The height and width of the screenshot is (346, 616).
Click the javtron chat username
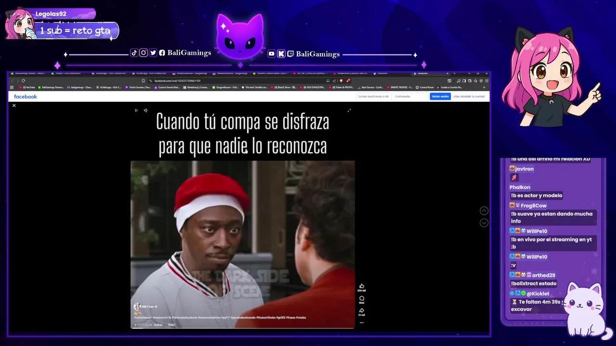tap(524, 169)
